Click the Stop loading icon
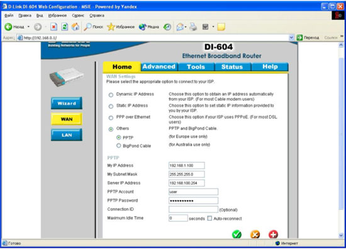 (x=53, y=27)
